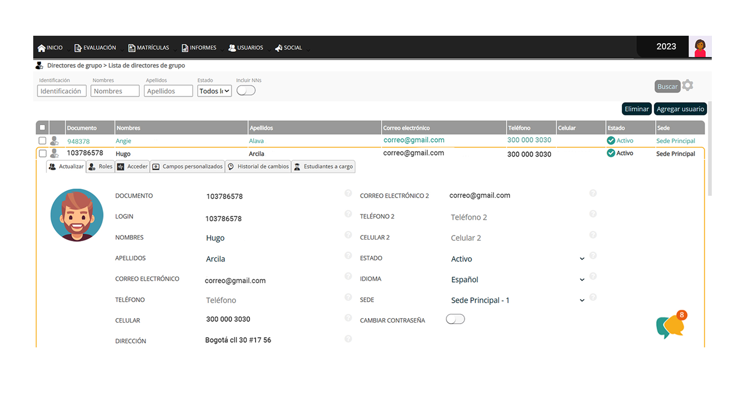Click the vertical scrollbar on the right

pos(709,149)
